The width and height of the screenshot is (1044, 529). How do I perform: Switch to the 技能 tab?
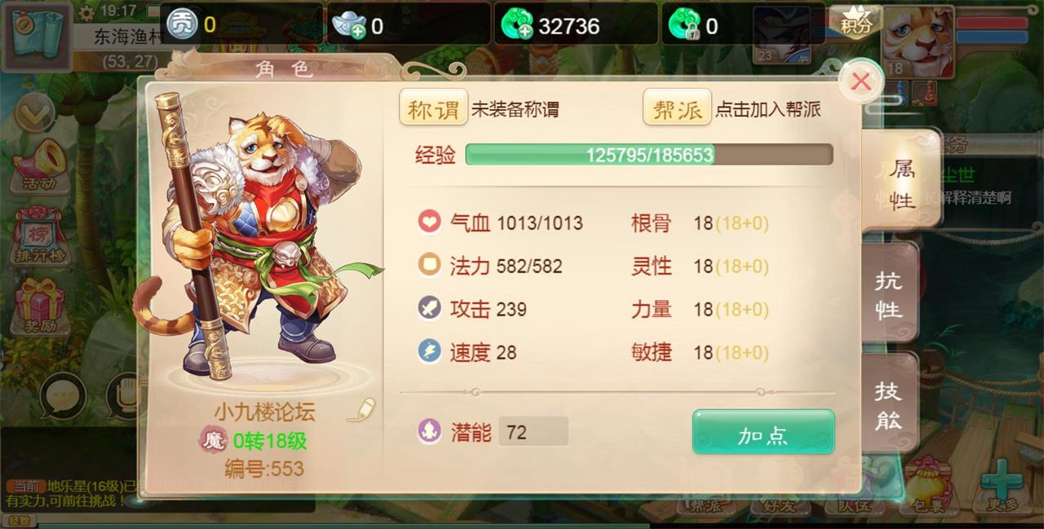pos(889,405)
